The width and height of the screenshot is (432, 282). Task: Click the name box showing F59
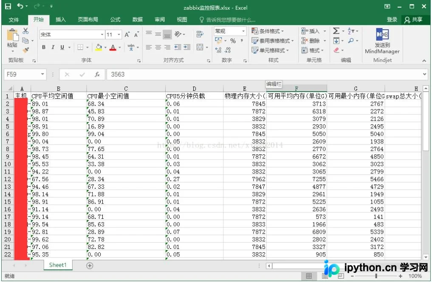click(25, 74)
